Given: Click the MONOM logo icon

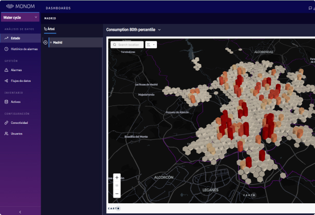Looking at the screenshot, I should [x=10, y=7].
